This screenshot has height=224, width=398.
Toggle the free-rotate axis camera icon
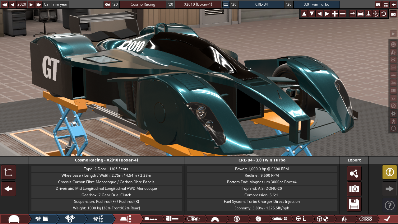coord(376,14)
